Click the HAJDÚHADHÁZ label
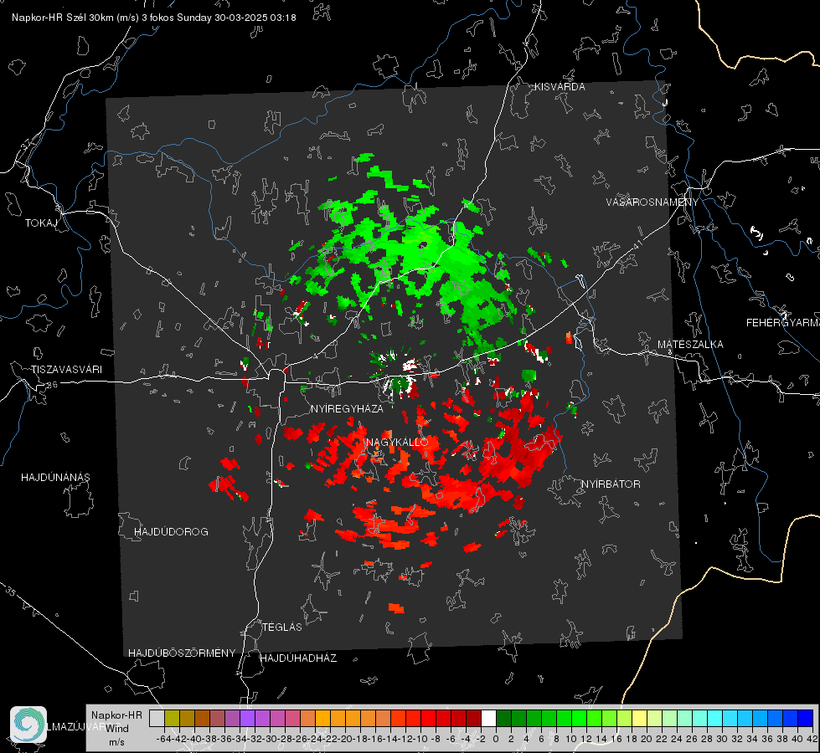 coord(298,658)
